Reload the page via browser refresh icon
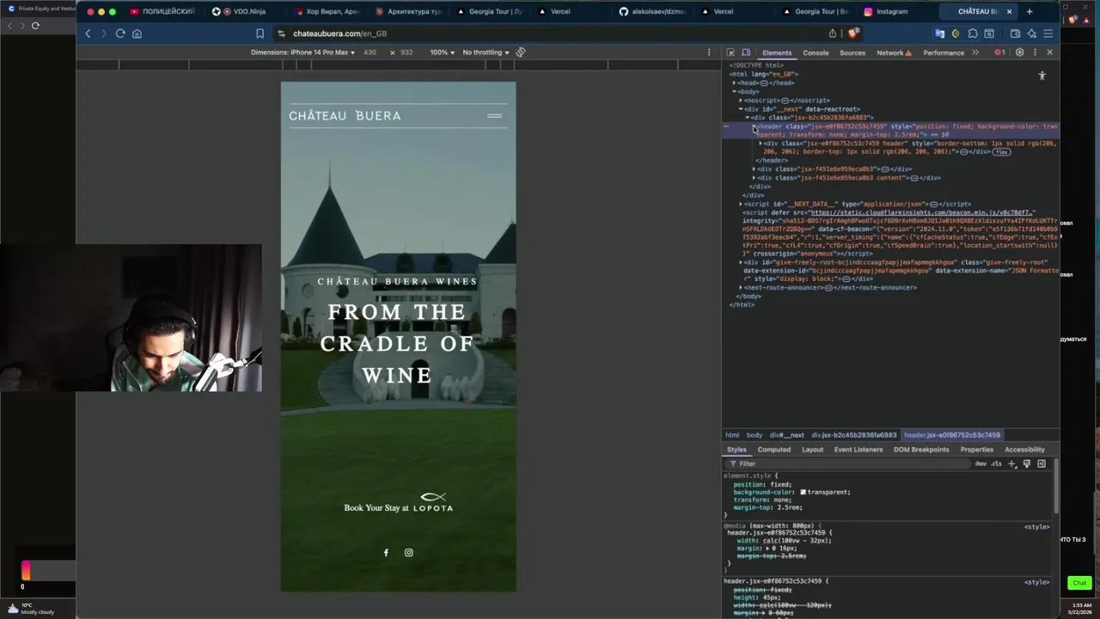1100x619 pixels. tap(120, 34)
